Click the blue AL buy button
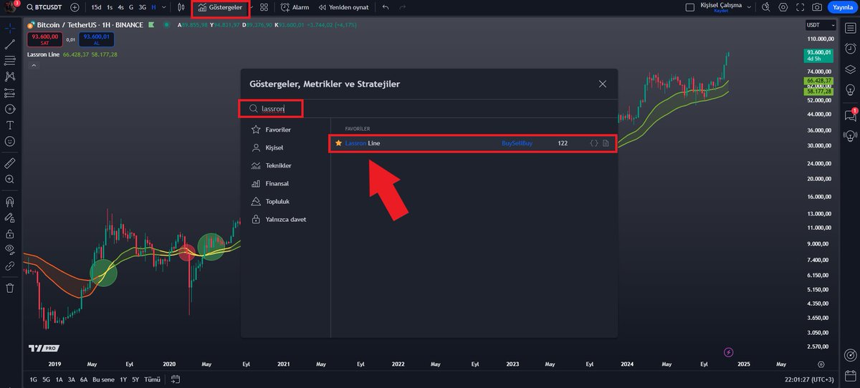The height and width of the screenshot is (388, 860). pyautogui.click(x=96, y=39)
